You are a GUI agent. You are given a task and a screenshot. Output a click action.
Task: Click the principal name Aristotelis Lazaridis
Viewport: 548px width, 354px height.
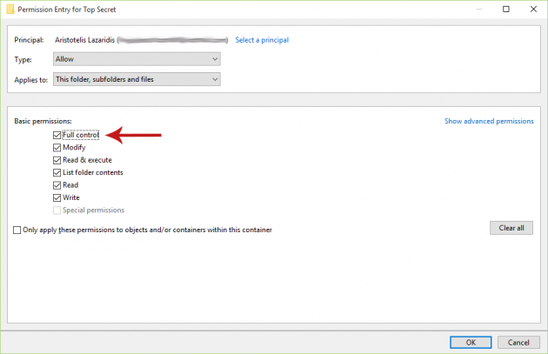(84, 40)
